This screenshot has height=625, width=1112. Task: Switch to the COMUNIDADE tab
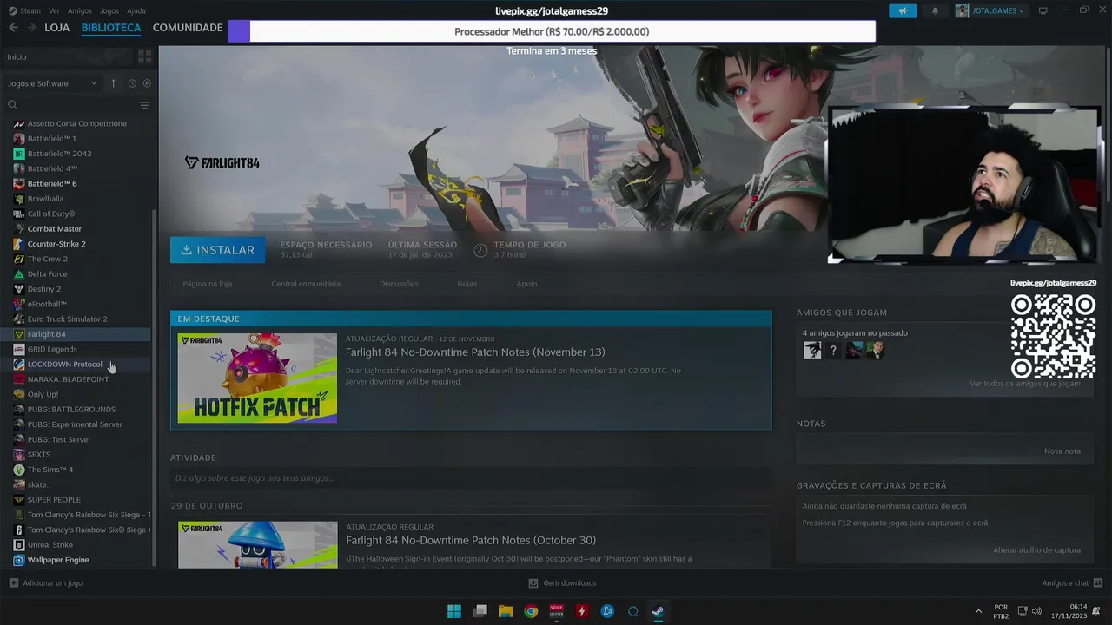[x=188, y=28]
